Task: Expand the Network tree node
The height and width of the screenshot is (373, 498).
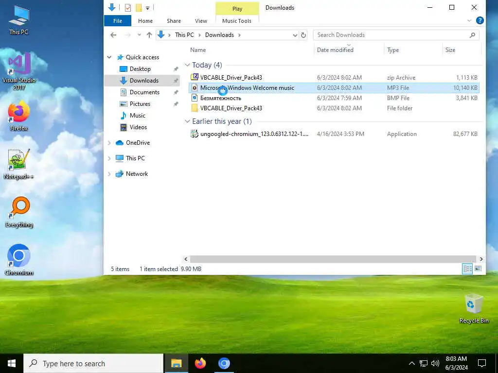Action: coord(109,174)
